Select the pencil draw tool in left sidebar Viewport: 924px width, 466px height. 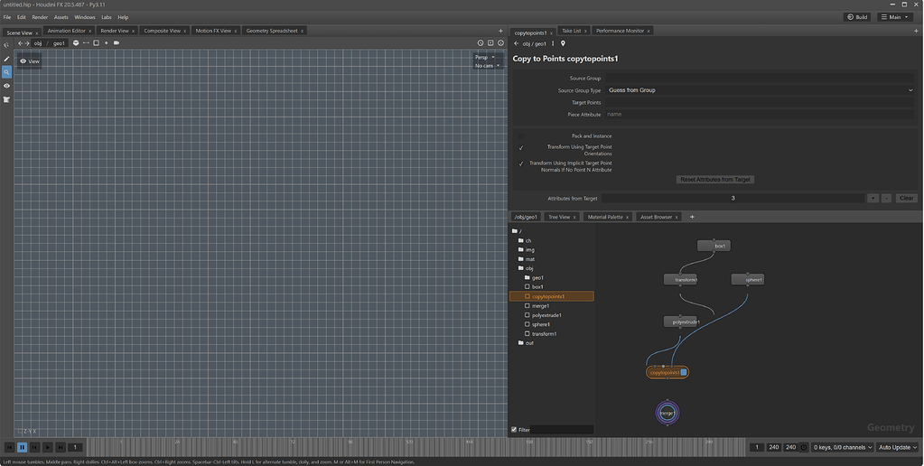point(6,59)
